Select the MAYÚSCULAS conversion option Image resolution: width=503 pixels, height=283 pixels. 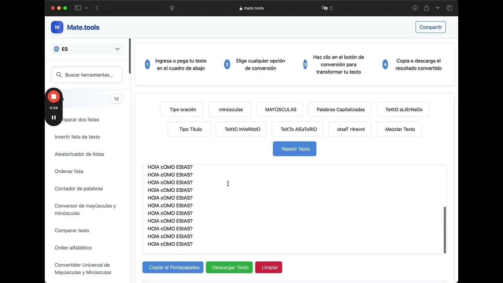279,110
